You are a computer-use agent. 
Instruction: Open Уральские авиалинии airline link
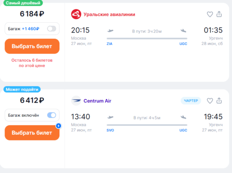pyautogui.click(x=109, y=14)
